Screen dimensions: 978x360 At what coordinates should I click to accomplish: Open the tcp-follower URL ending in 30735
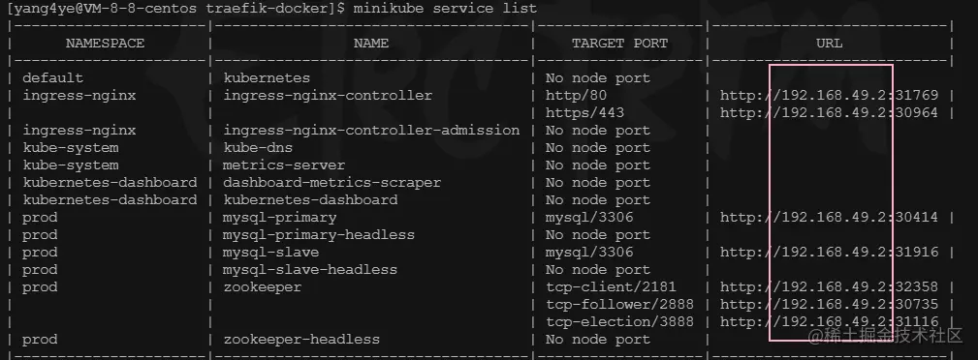(829, 305)
